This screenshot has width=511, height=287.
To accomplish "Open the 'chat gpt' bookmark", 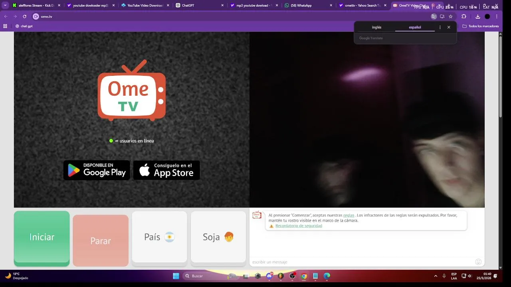I will [x=24, y=26].
